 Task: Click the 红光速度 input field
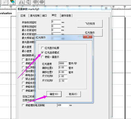pos(63,63)
